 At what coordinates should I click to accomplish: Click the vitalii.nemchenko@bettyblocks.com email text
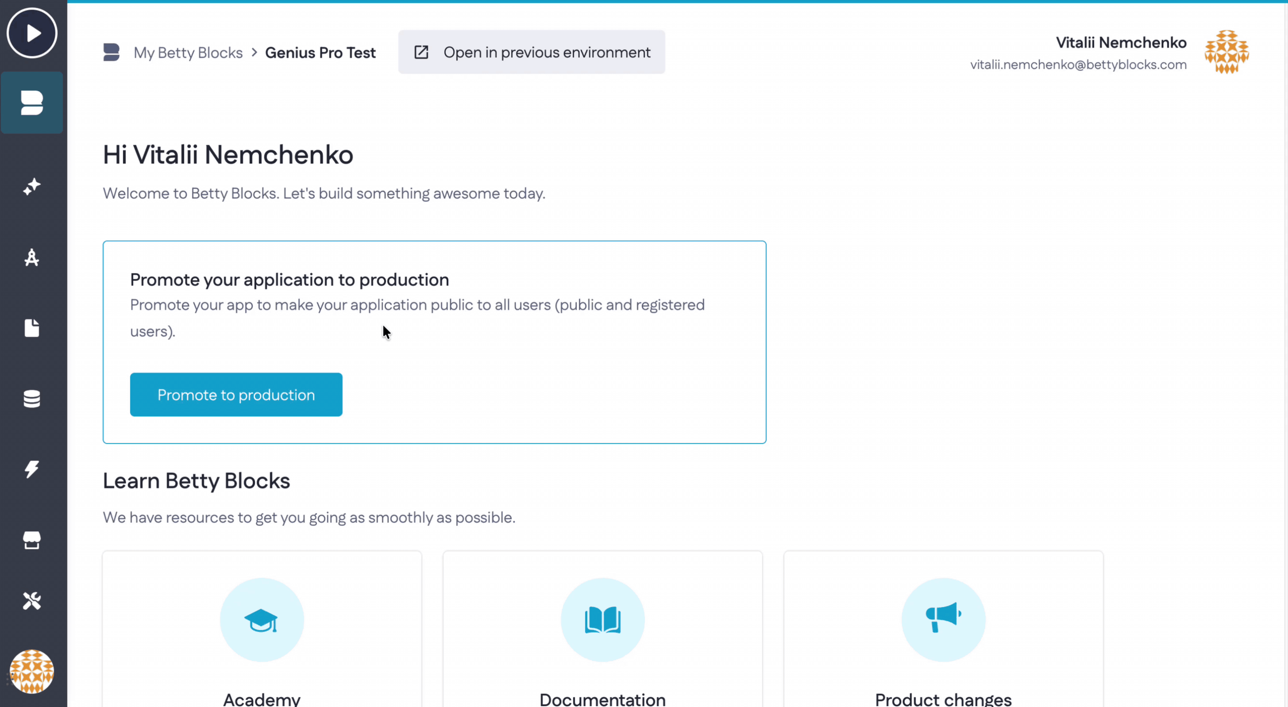(x=1079, y=65)
